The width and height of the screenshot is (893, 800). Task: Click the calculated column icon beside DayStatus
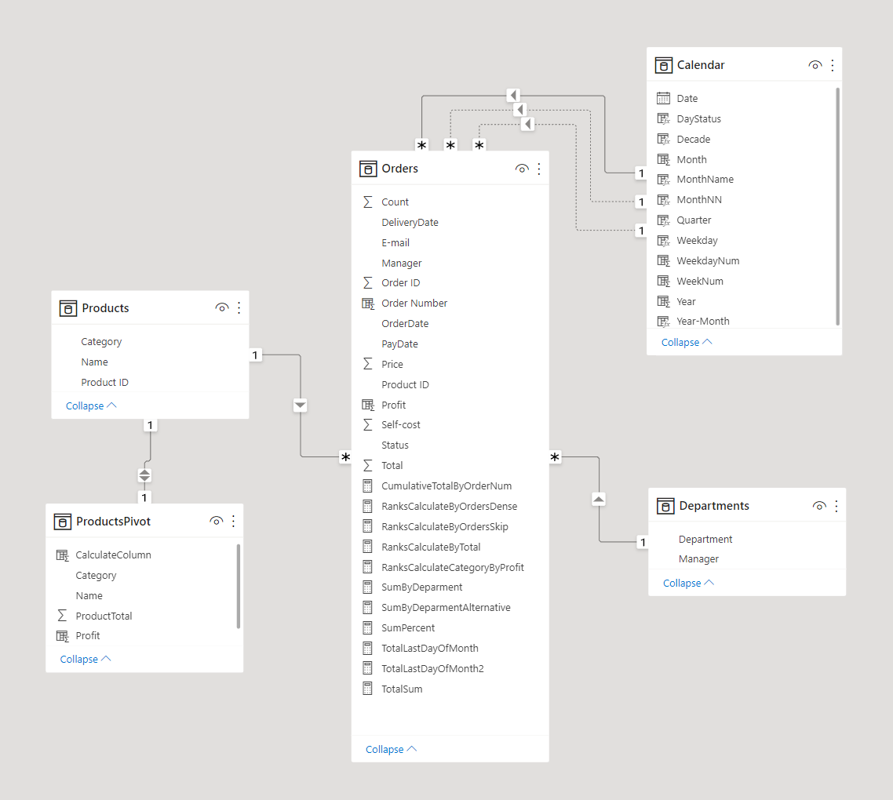click(664, 119)
